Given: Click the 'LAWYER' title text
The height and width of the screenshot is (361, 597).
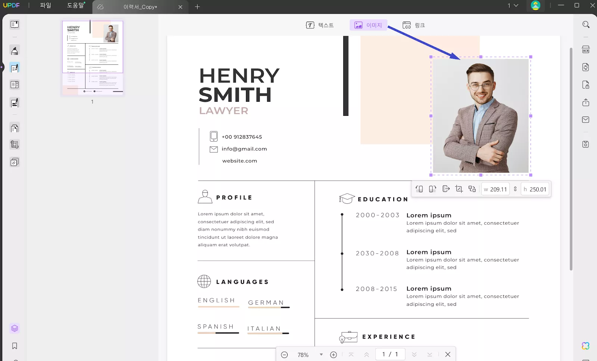Looking at the screenshot, I should pyautogui.click(x=224, y=111).
